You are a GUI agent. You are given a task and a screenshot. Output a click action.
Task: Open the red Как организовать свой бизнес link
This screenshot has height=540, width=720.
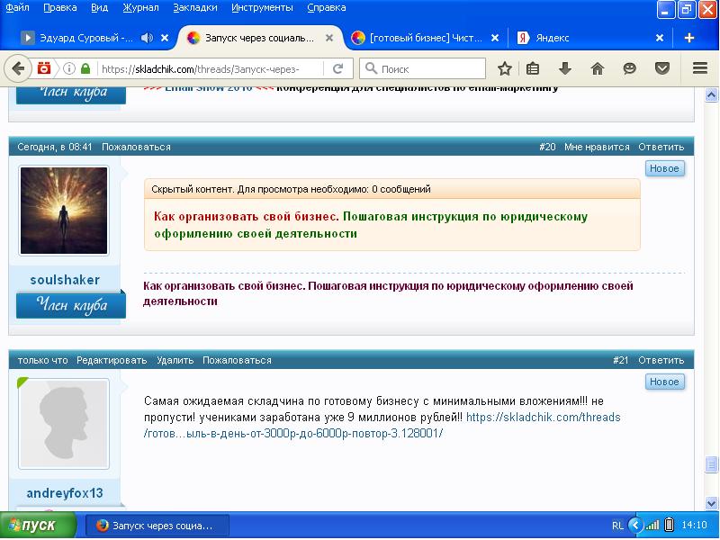coord(246,216)
